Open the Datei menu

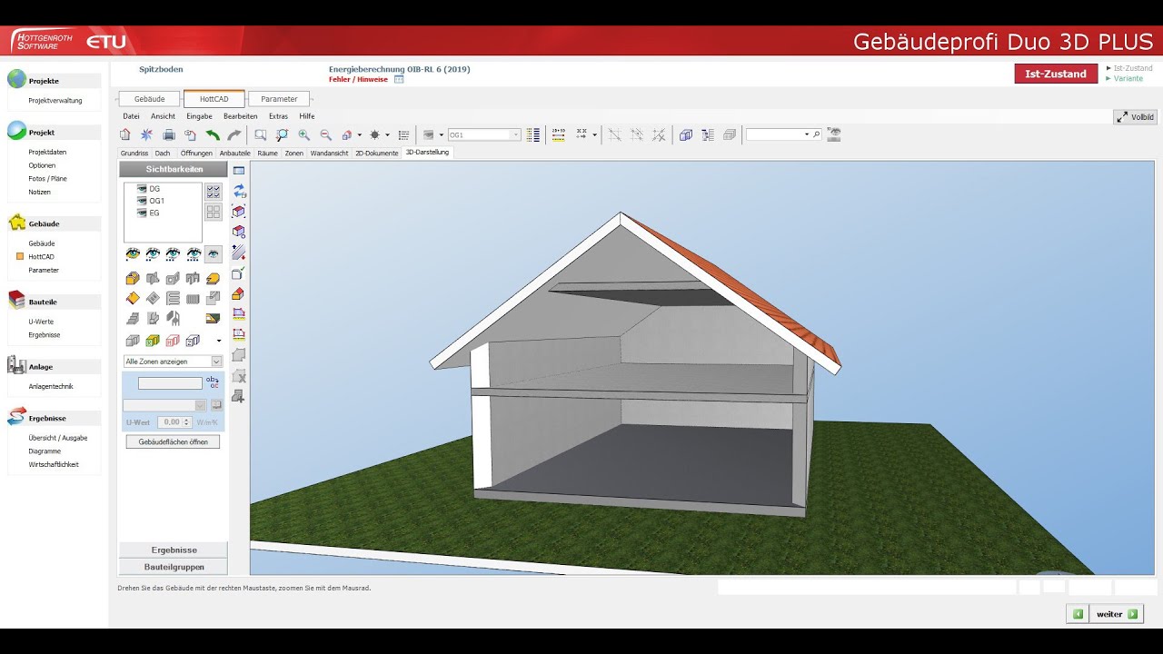pyautogui.click(x=131, y=116)
